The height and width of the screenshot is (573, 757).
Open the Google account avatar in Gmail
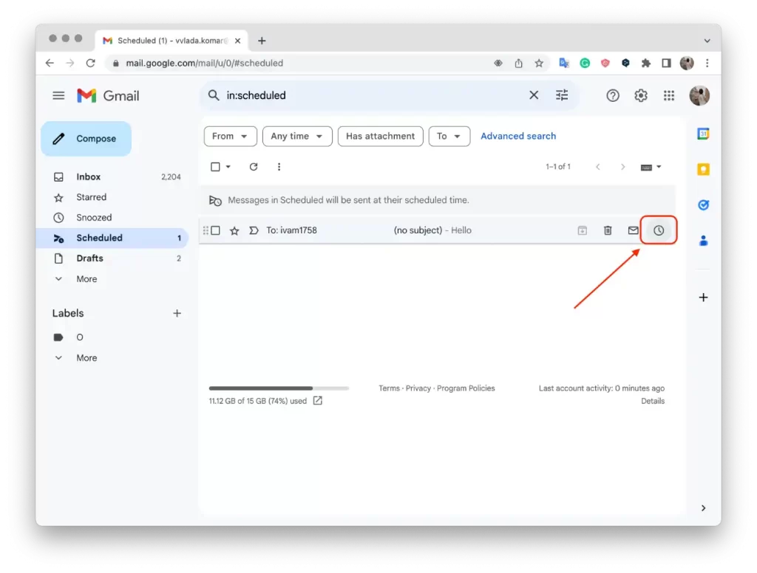click(x=699, y=95)
